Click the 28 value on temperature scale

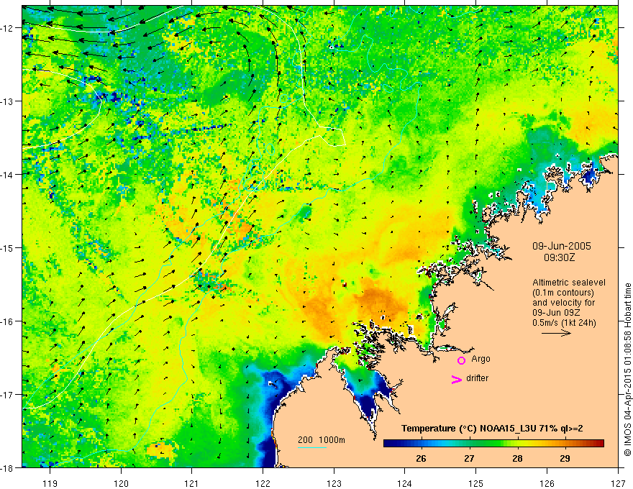pos(517,458)
